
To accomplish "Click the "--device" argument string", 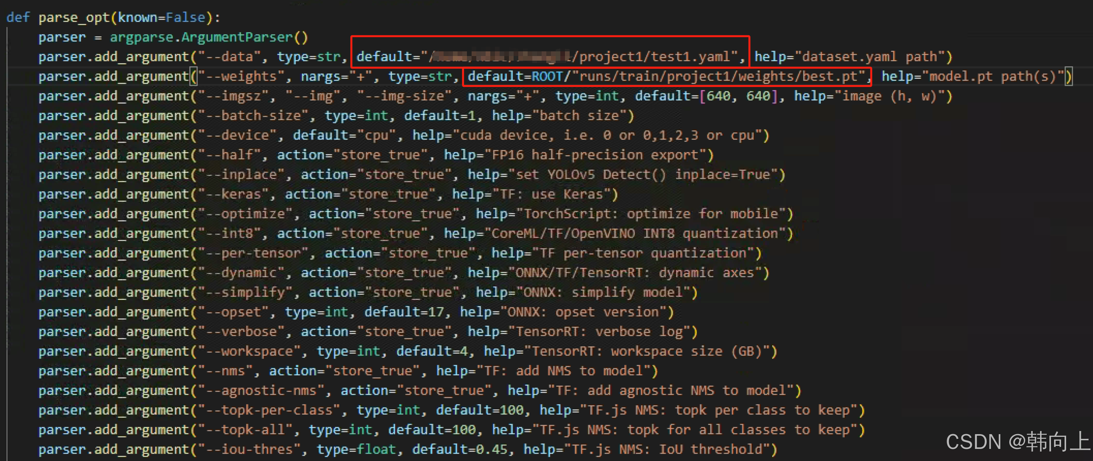I will [x=238, y=135].
